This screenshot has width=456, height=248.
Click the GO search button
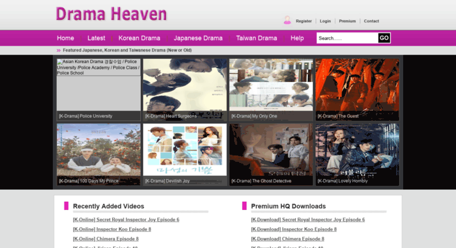tap(384, 38)
